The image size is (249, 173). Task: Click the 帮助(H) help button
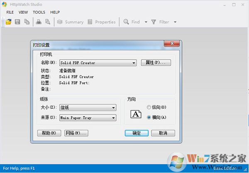49,133
